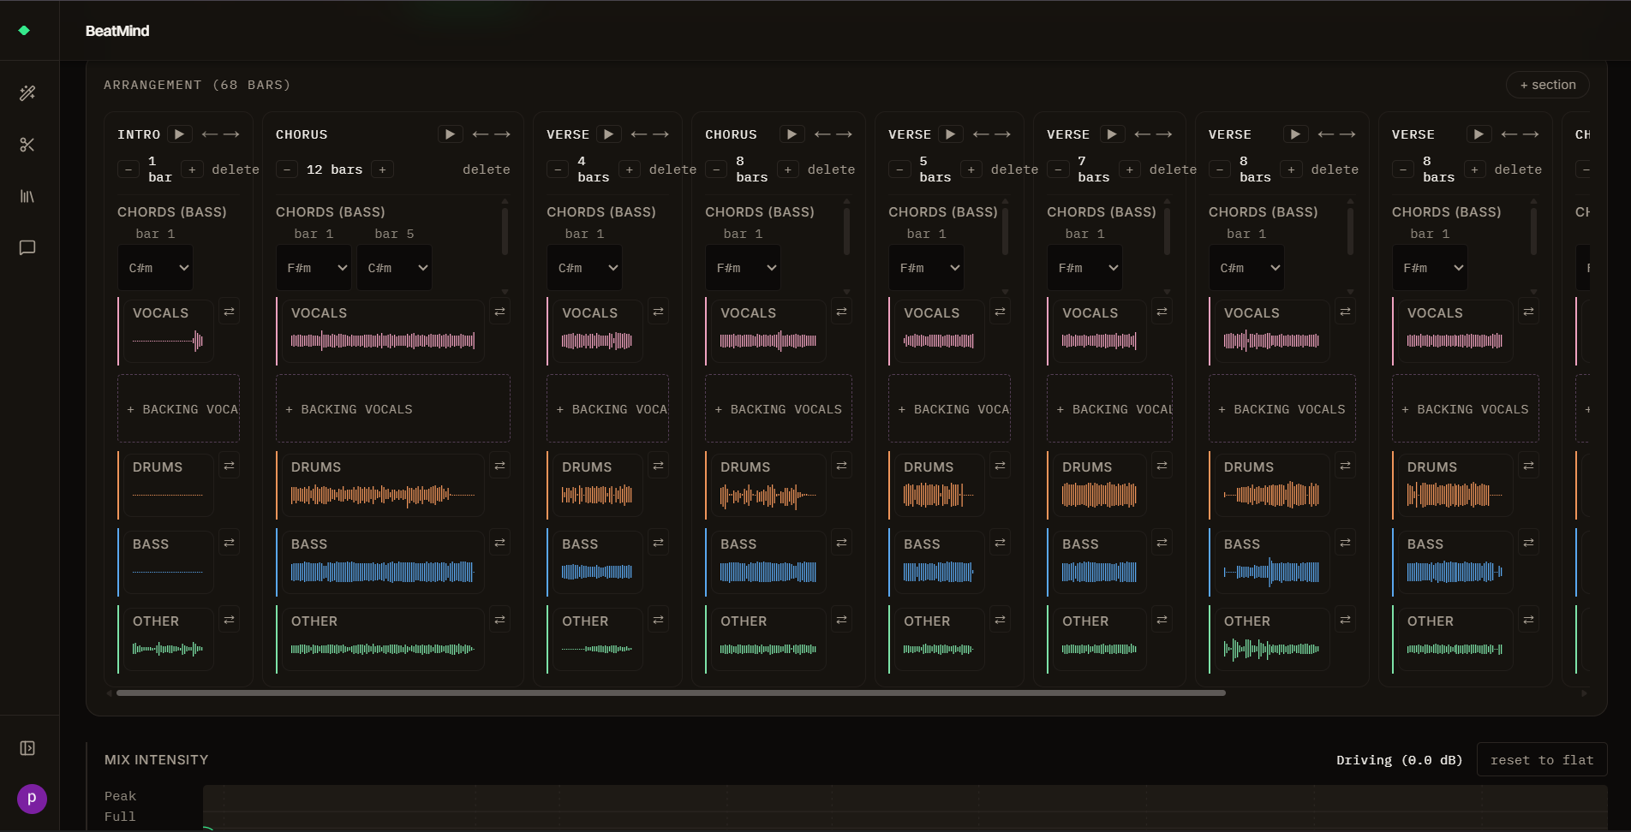Viewport: 1631px width, 832px height.
Task: Swap the 12-bar CHORUS vocals stem
Action: tap(499, 312)
